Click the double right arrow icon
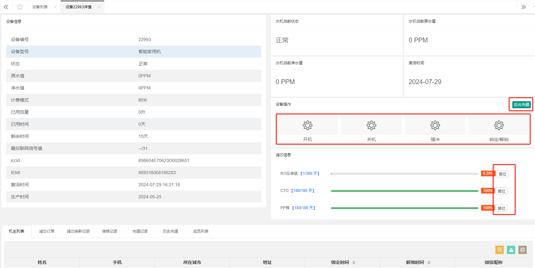 [x=524, y=7]
